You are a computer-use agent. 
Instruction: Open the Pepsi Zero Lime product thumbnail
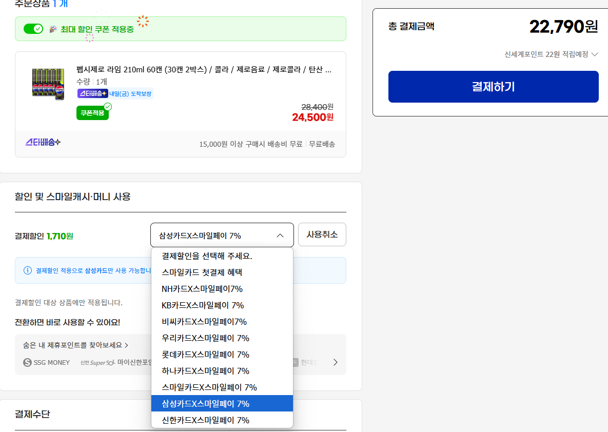tap(47, 84)
